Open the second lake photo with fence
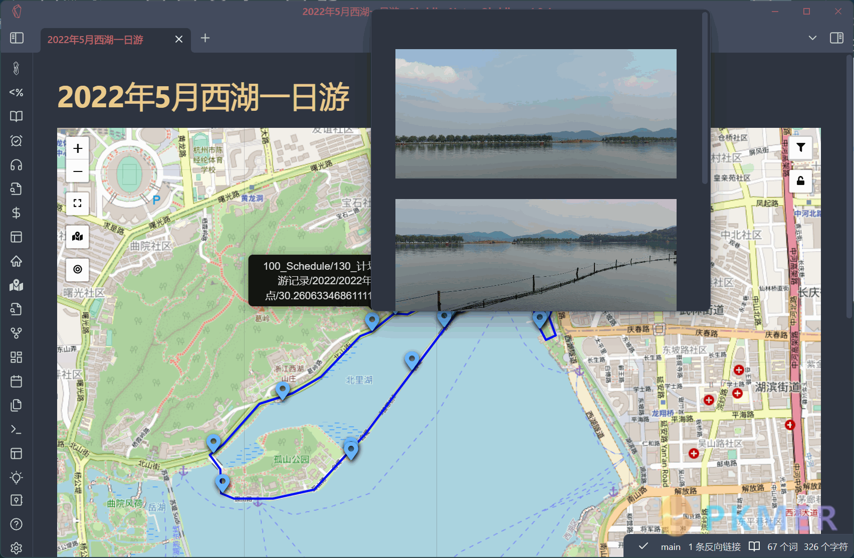The width and height of the screenshot is (854, 558). 536,255
